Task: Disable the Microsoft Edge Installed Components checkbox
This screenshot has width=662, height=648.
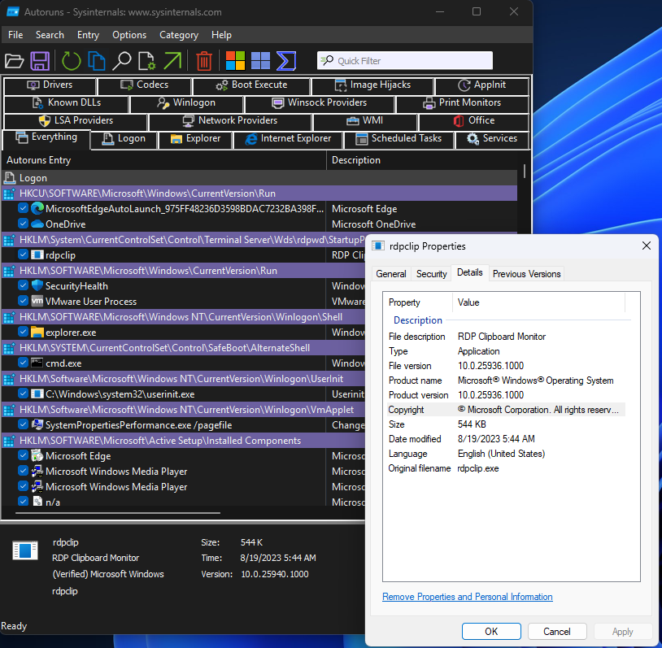Action: (24, 455)
